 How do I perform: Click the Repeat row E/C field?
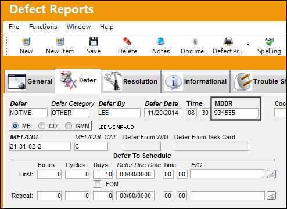click(x=228, y=196)
